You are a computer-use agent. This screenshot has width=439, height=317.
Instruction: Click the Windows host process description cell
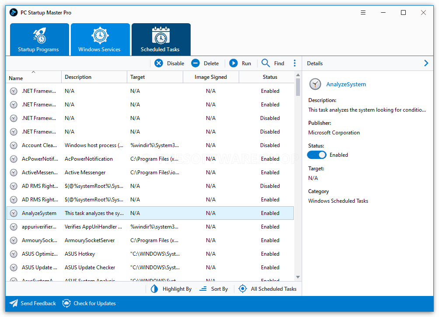(94, 145)
